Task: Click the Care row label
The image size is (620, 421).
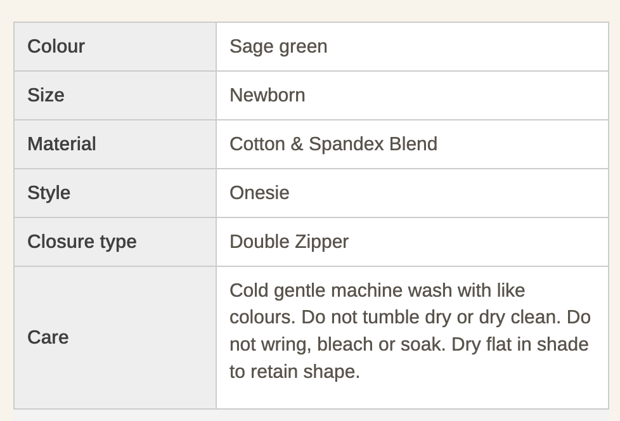Action: pyautogui.click(x=48, y=337)
